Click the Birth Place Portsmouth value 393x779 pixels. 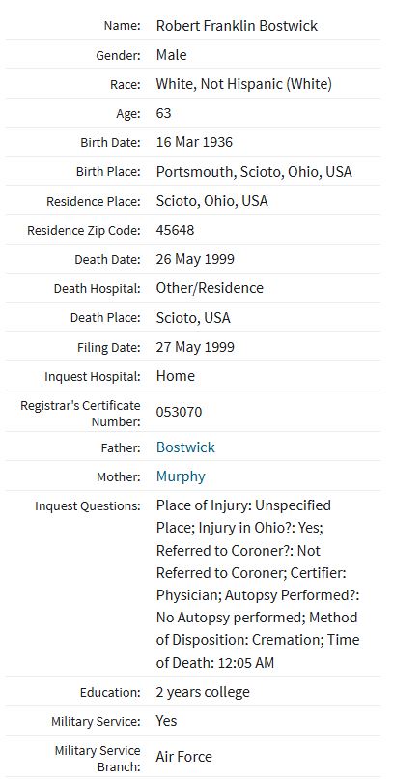click(x=254, y=172)
